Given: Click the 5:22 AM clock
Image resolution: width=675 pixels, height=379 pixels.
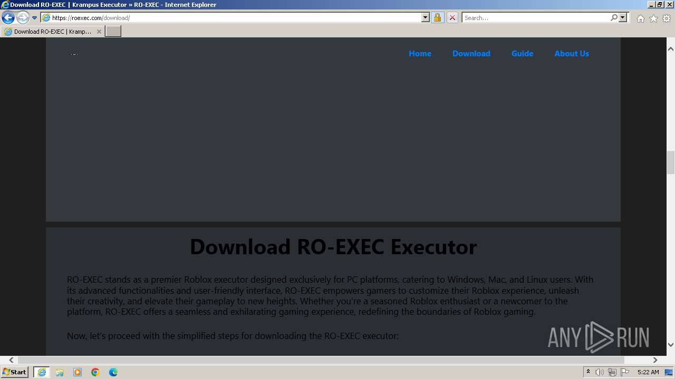Looking at the screenshot, I should pyautogui.click(x=648, y=372).
